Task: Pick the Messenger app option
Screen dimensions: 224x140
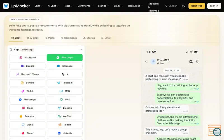Action: [27, 100]
